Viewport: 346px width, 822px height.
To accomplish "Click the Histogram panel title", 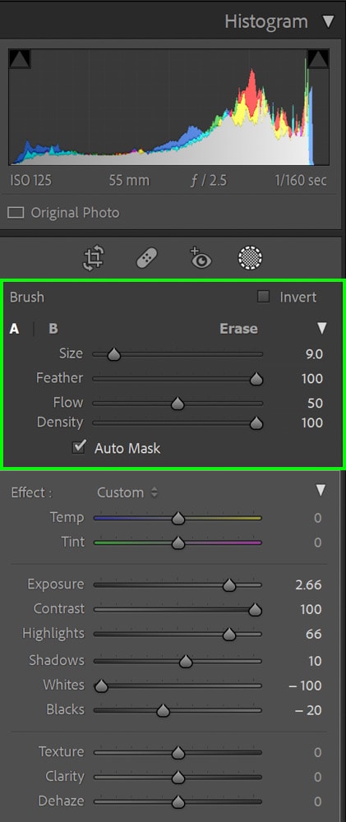I will 265,21.
